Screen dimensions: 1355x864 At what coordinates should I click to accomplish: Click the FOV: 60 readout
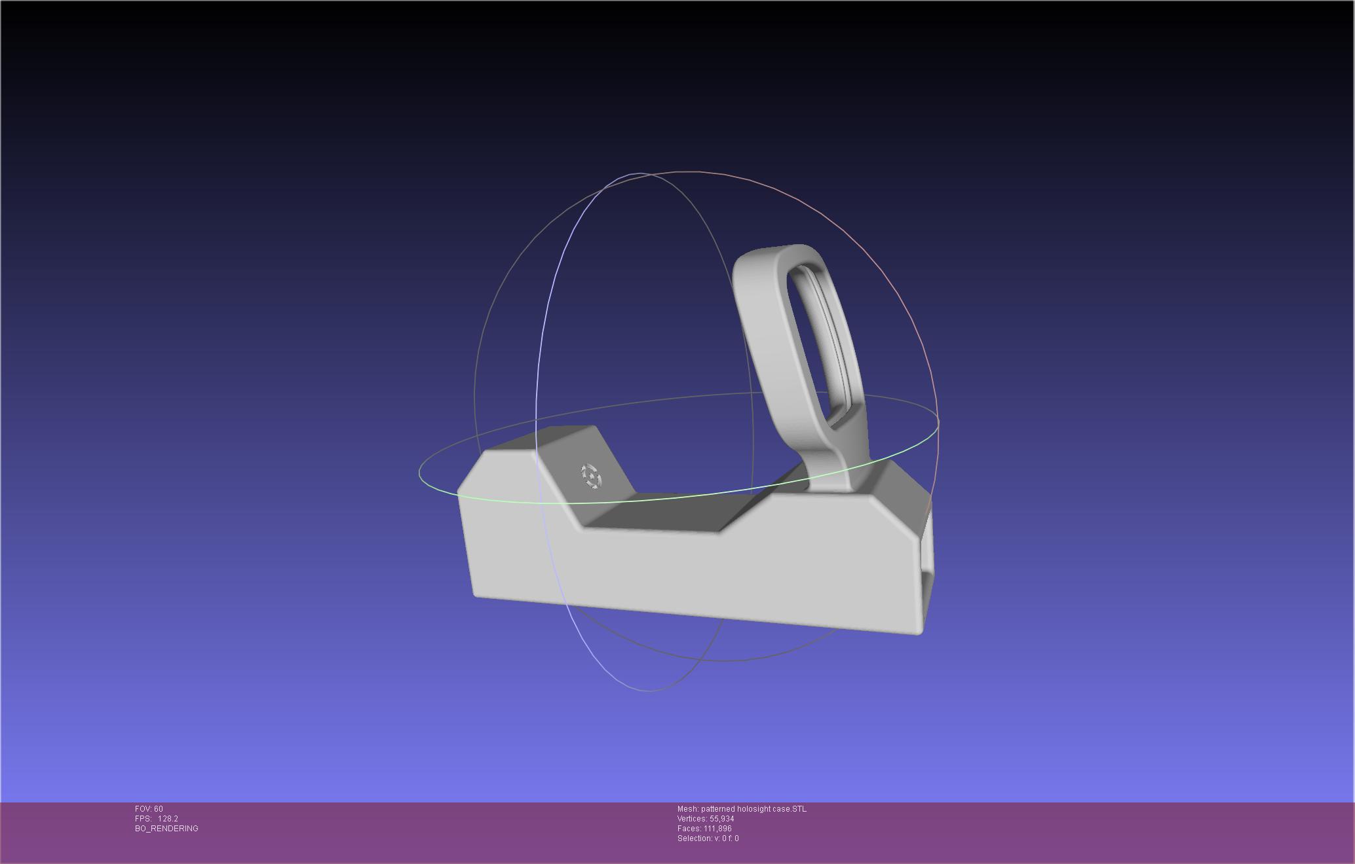149,809
